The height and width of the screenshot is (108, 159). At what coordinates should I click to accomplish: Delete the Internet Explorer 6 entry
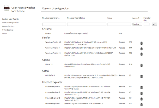click(142, 87)
